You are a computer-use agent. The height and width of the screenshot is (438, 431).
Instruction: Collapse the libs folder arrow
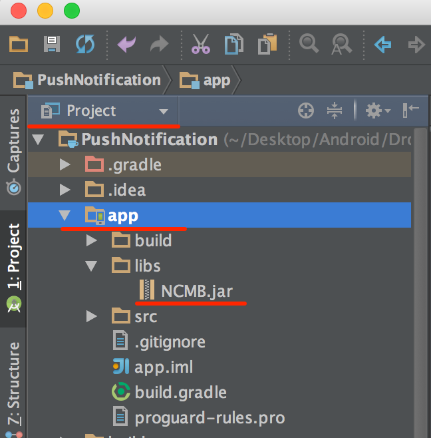coord(91,266)
